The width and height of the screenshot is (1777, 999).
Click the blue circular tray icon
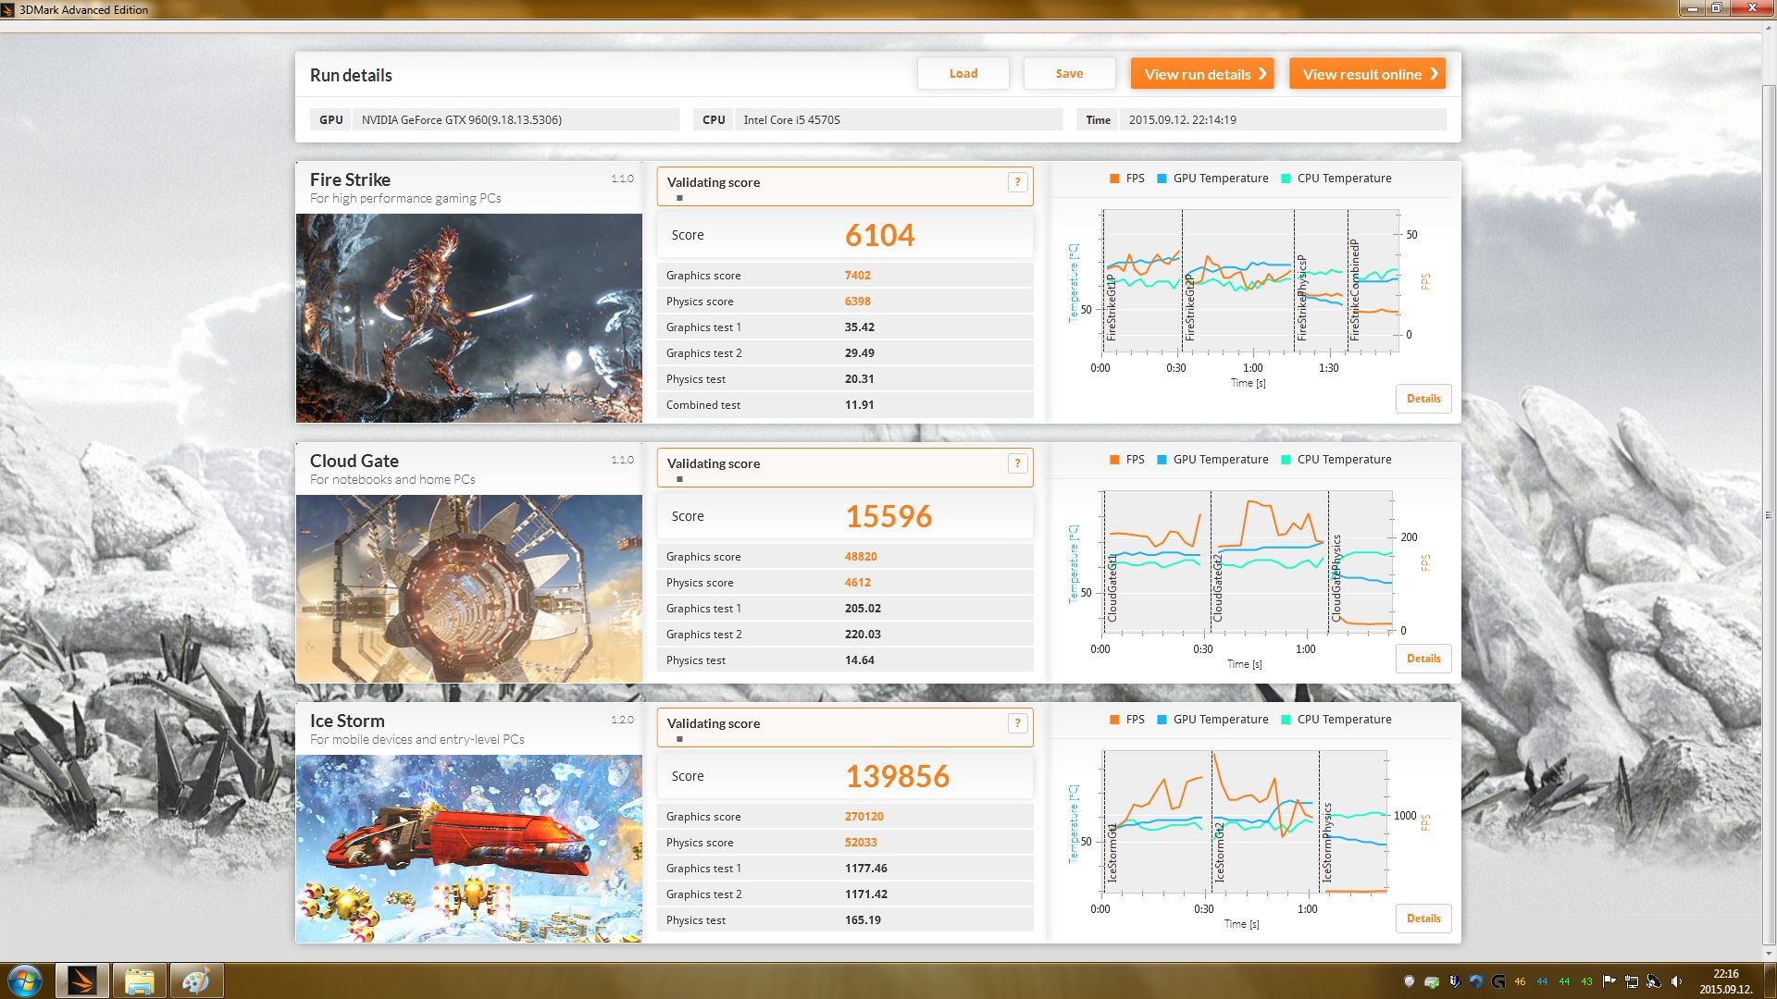point(1476,981)
